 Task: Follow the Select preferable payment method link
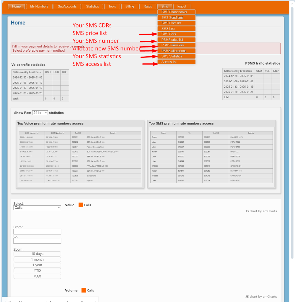click(38, 50)
